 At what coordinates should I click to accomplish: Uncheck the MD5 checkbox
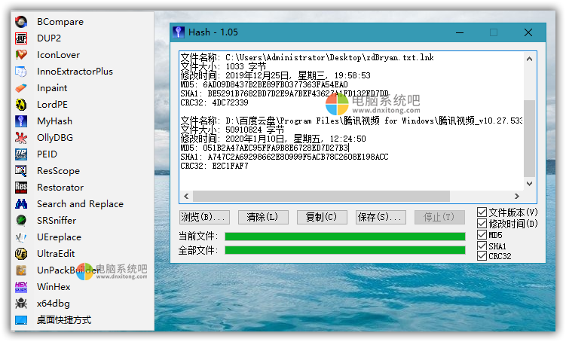point(482,235)
